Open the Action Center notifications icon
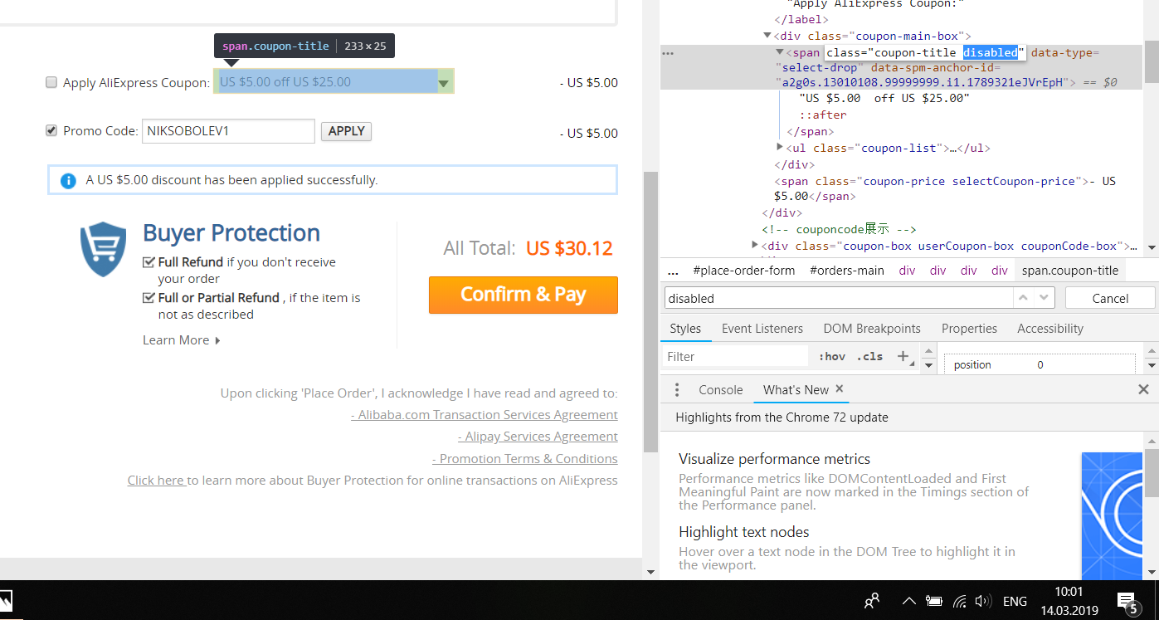The image size is (1159, 620). [x=1127, y=602]
